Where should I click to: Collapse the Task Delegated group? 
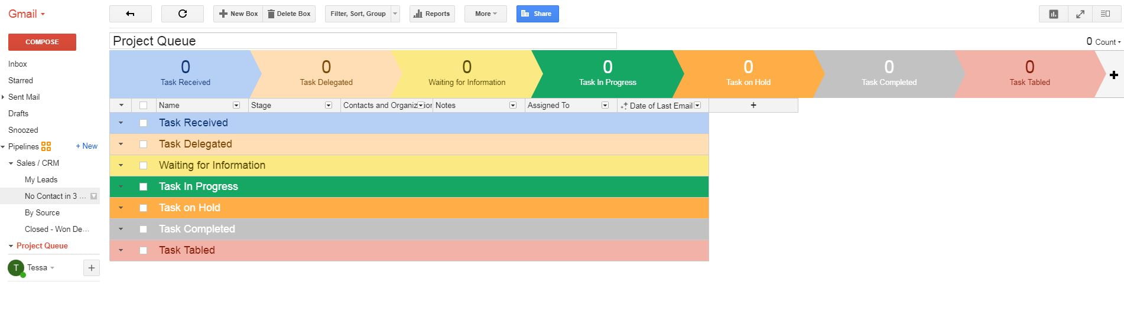121,144
